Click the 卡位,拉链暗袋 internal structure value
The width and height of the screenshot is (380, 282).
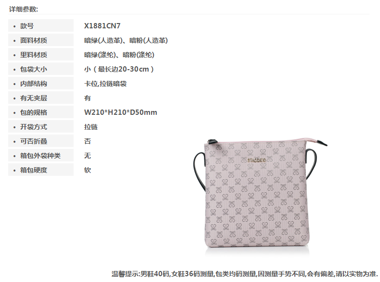[x=105, y=84]
